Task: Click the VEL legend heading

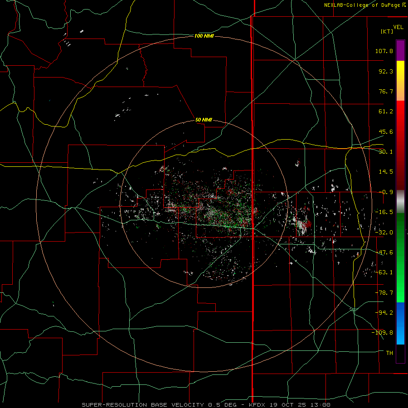Action: (398, 27)
